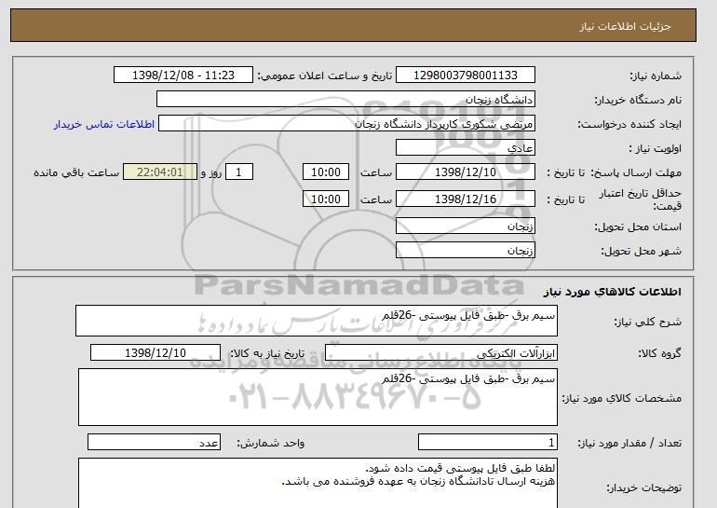Click the goods specifications text area
Image resolution: width=717 pixels, height=508 pixels.
click(318, 397)
